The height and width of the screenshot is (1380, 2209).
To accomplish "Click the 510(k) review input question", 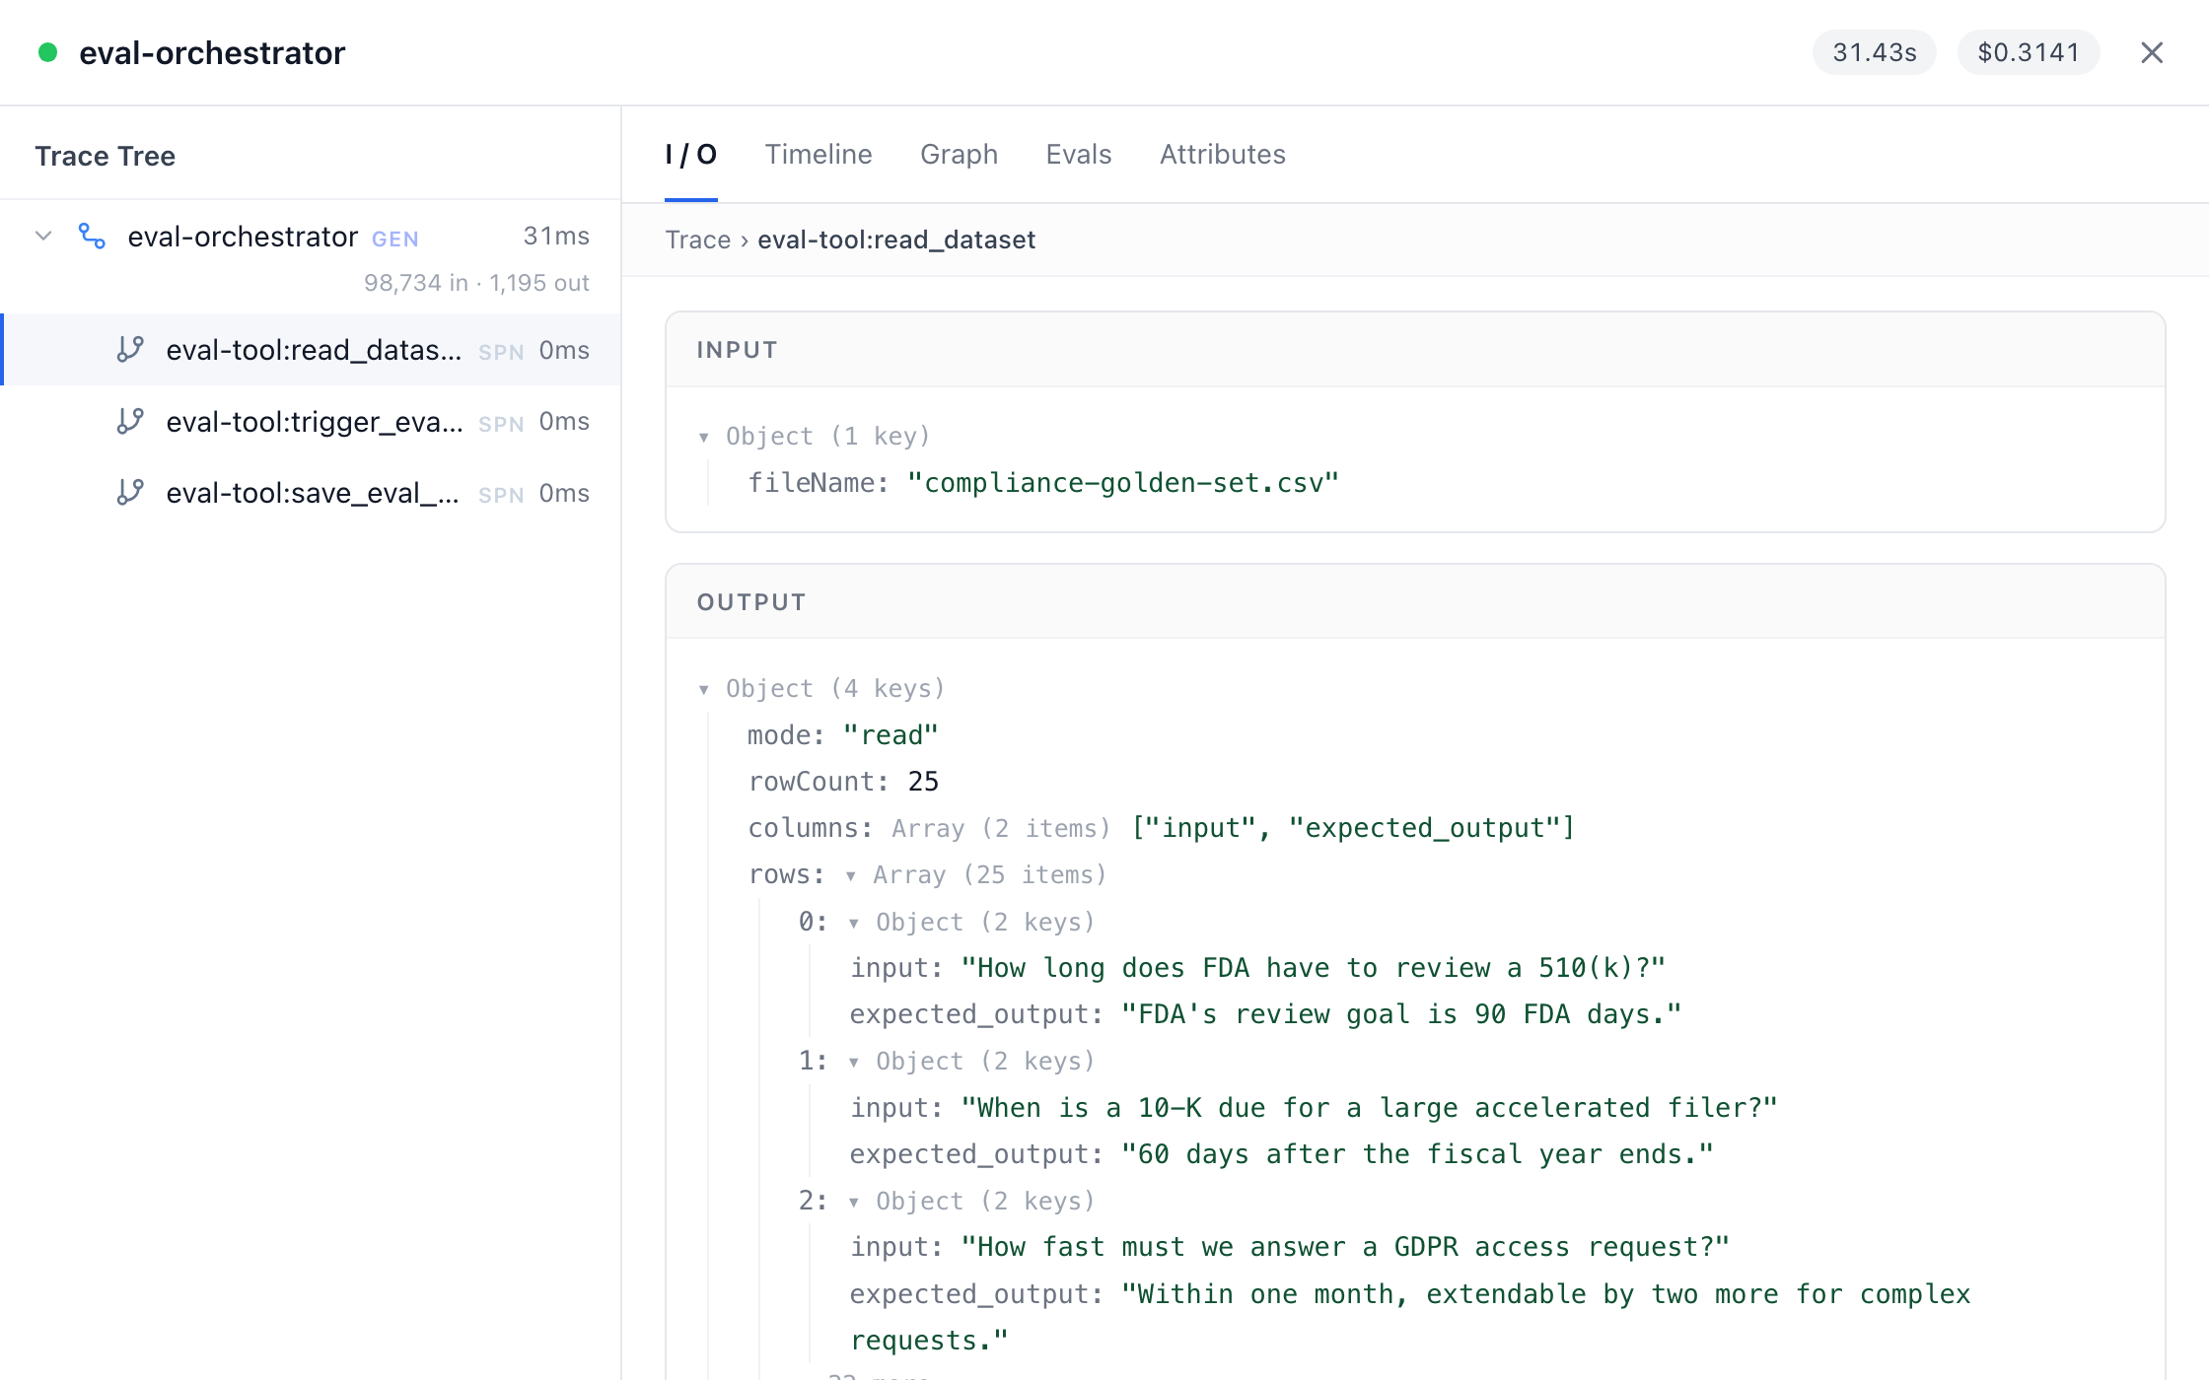I will (x=1314, y=968).
